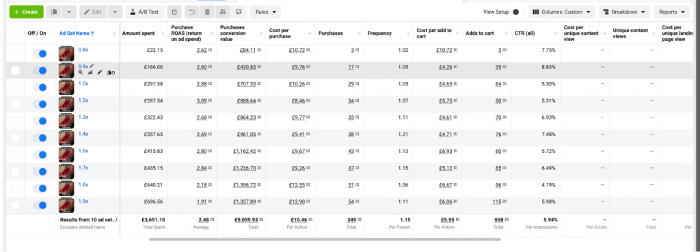Click the magnifier Inspect icon under 0.9x

tap(81, 72)
